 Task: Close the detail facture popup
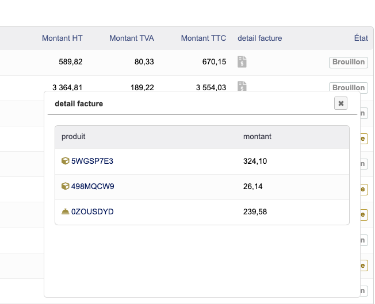[341, 103]
